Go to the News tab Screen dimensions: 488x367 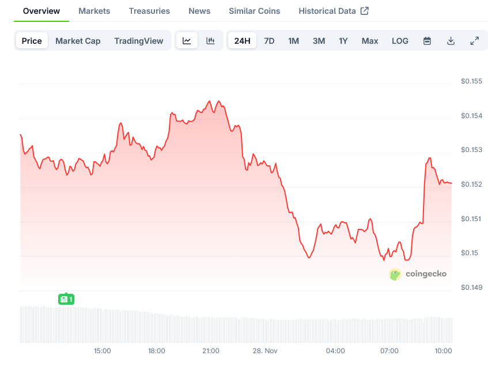tap(199, 11)
